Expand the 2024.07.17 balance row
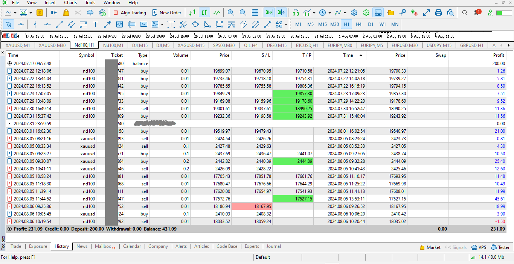The width and height of the screenshot is (514, 264). tap(10, 64)
